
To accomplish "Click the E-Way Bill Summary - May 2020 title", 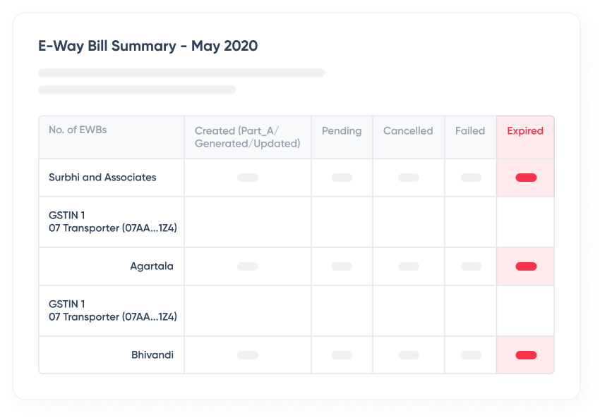I will point(148,47).
